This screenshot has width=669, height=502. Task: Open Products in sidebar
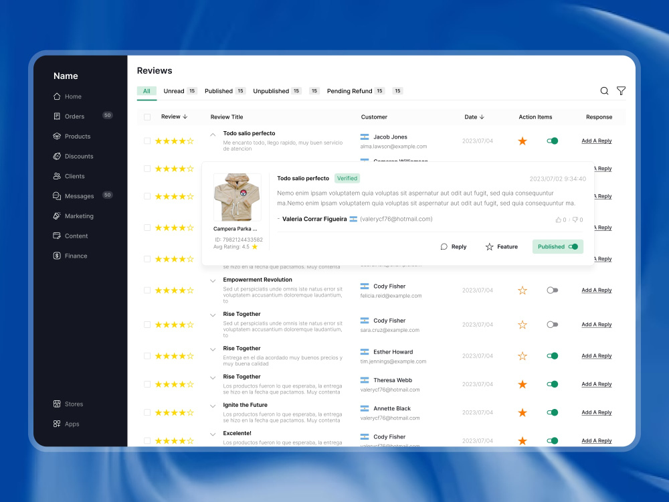click(x=72, y=136)
